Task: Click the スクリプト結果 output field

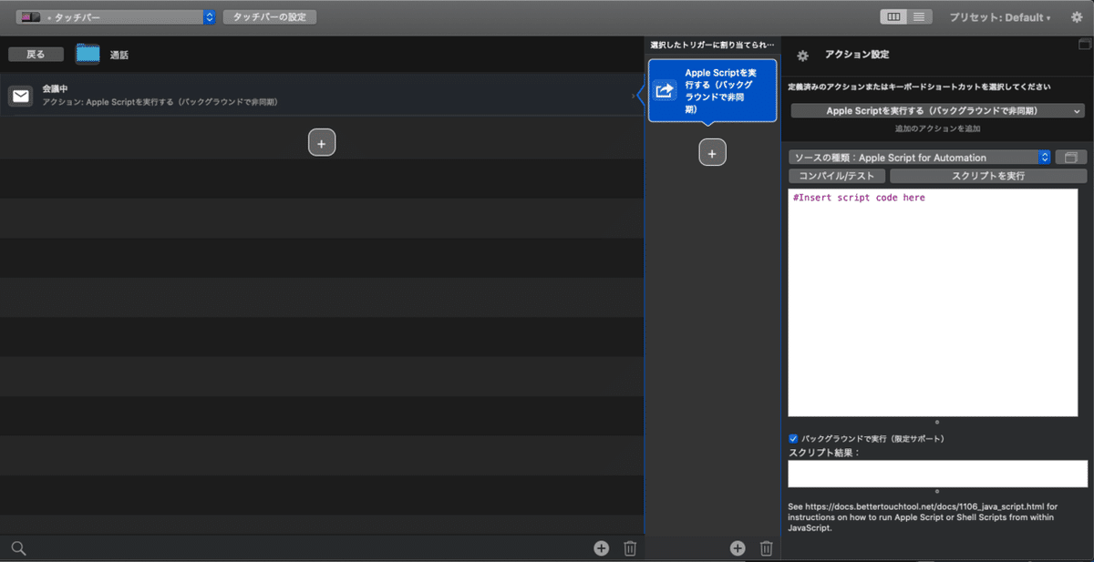Action: [937, 474]
